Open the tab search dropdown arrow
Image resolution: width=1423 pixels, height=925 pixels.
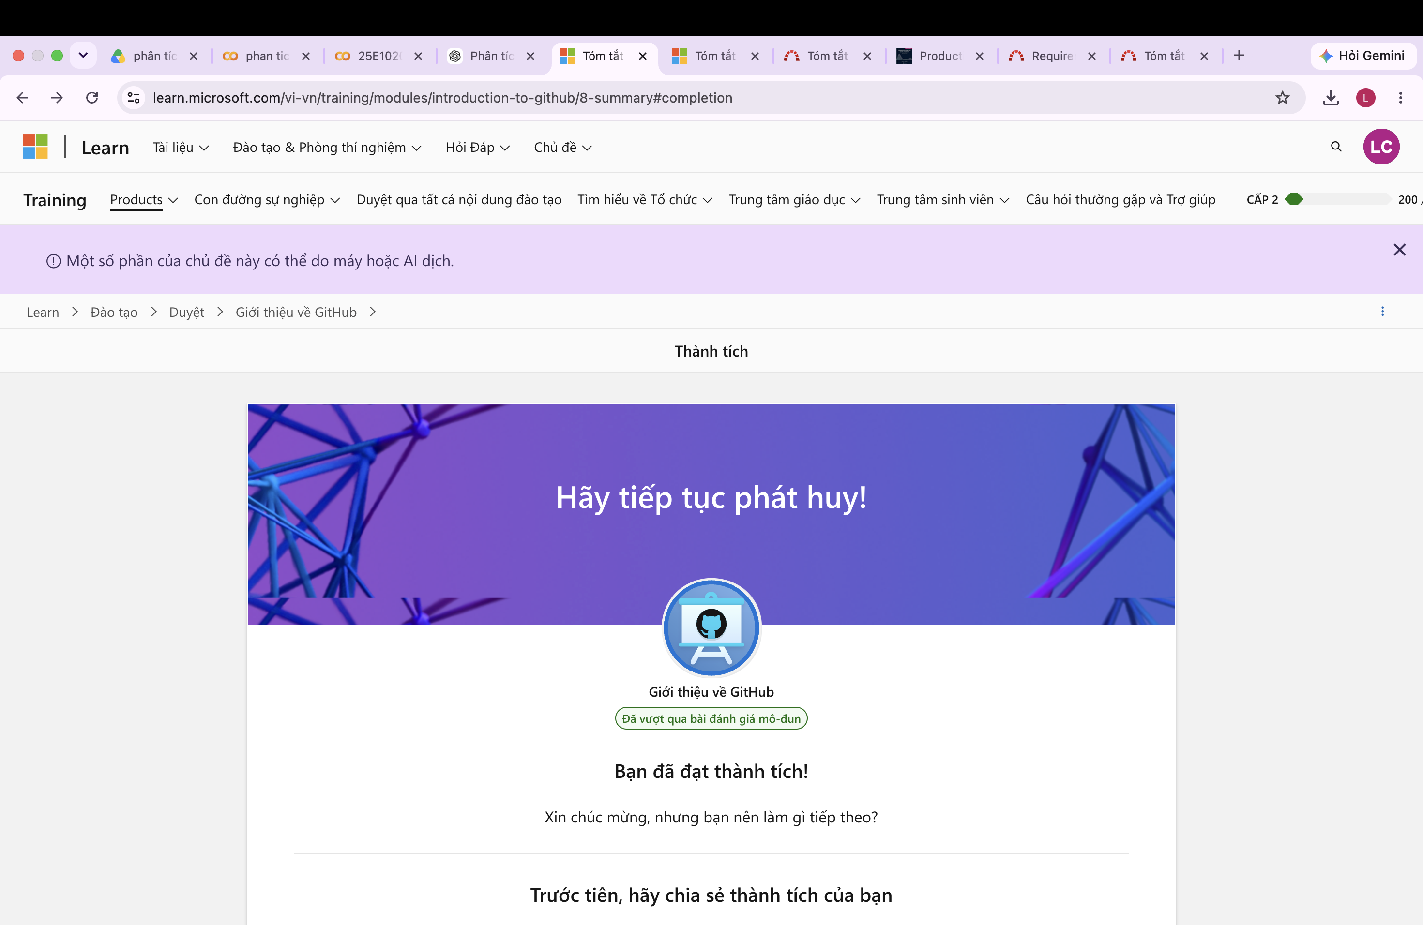[83, 56]
